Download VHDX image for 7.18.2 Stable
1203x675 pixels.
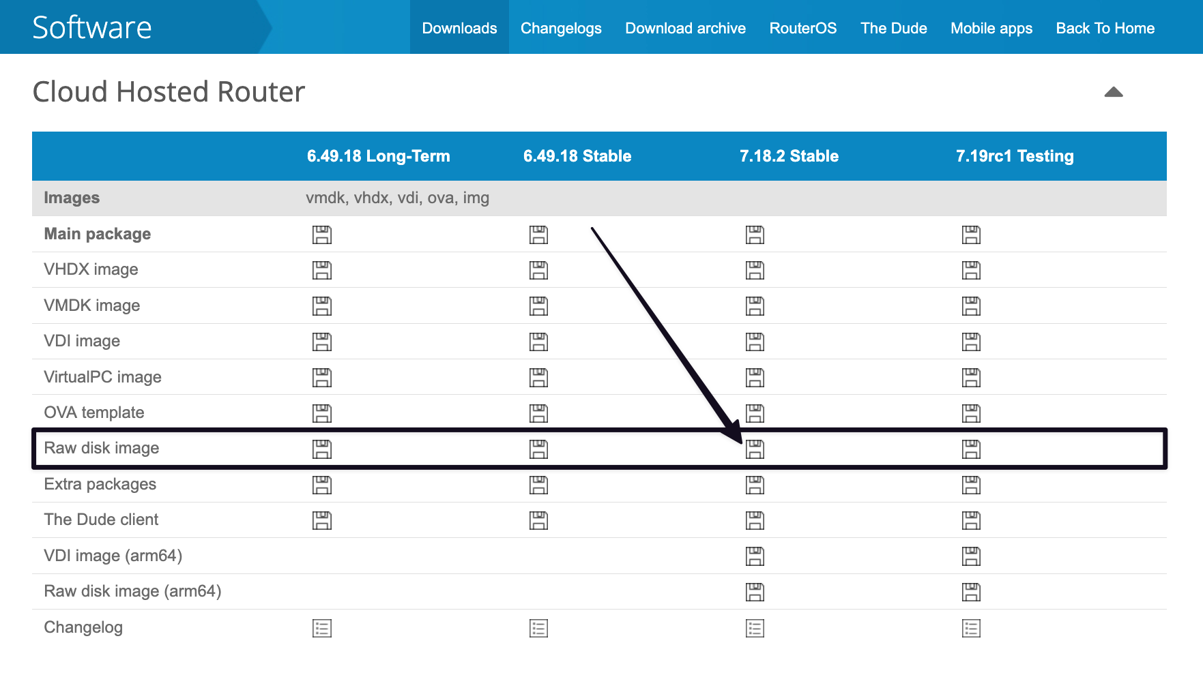755,271
